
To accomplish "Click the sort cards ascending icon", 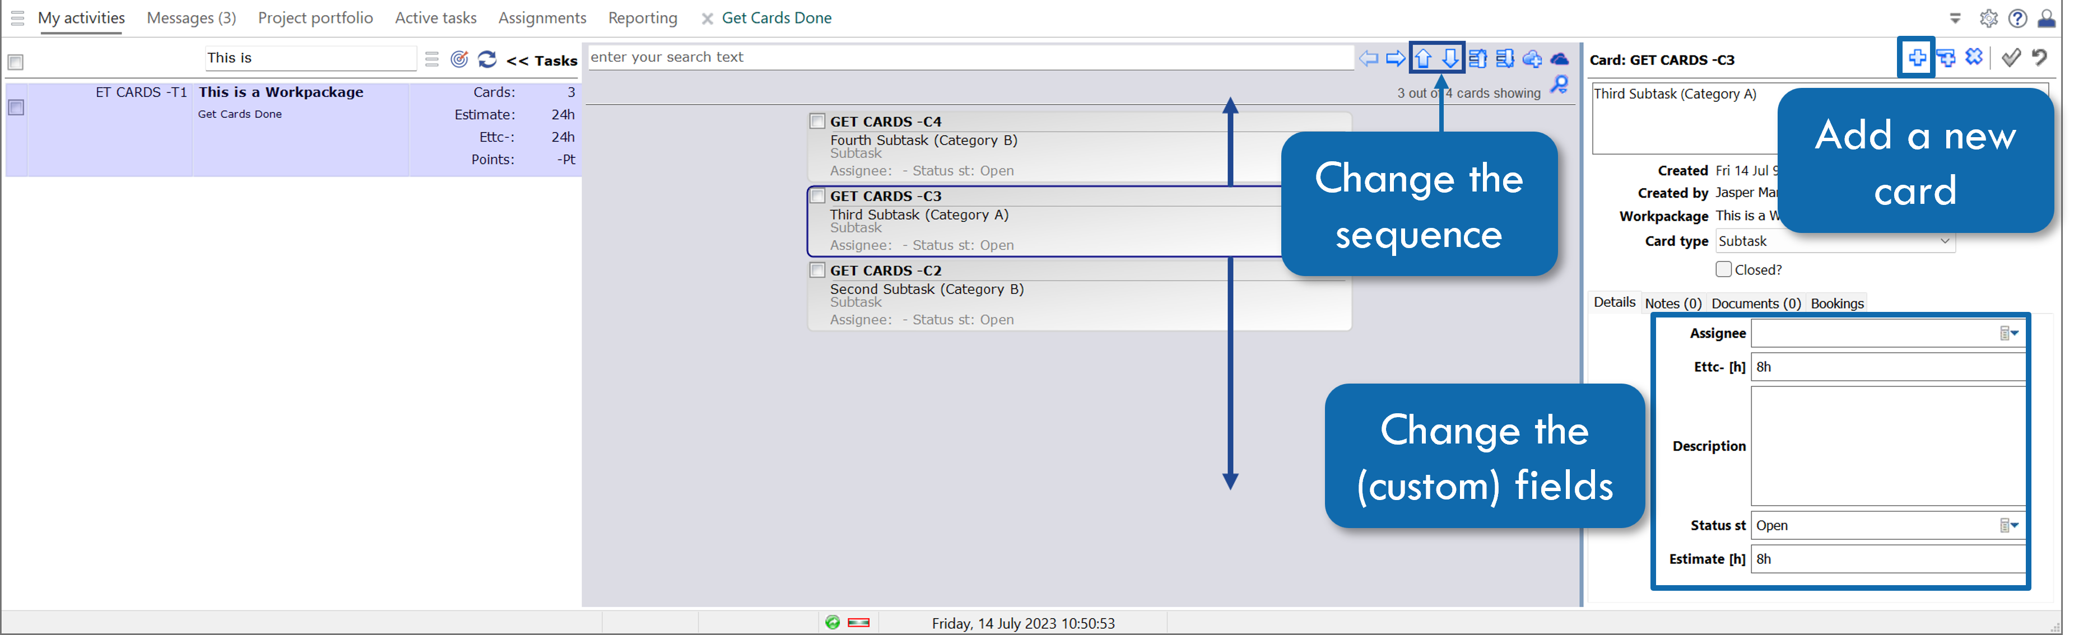I will click(1477, 58).
